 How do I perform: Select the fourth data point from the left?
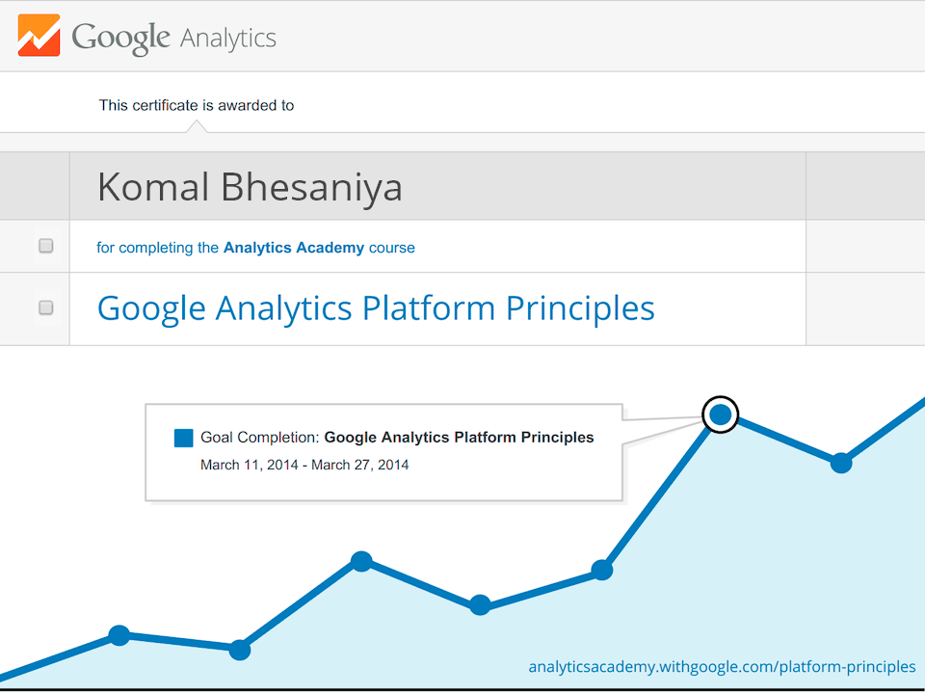480,605
